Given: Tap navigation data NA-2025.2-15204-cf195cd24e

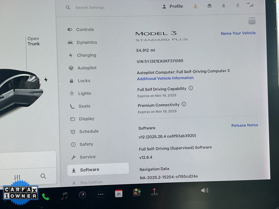Looking at the screenshot, I should coord(169,177).
